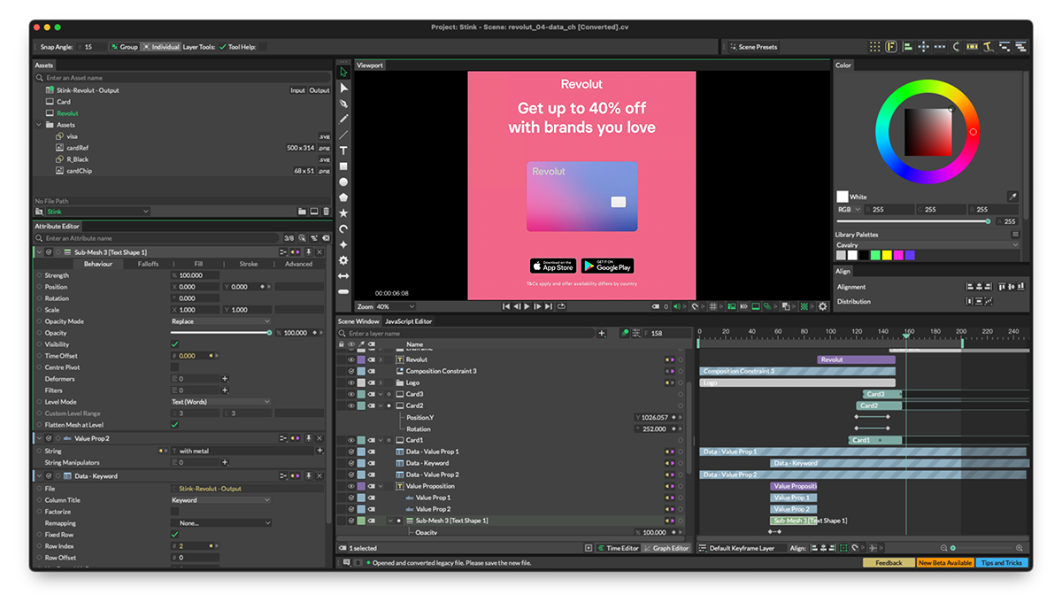Select the Star shape tool
The image size is (1062, 610).
pos(343,213)
